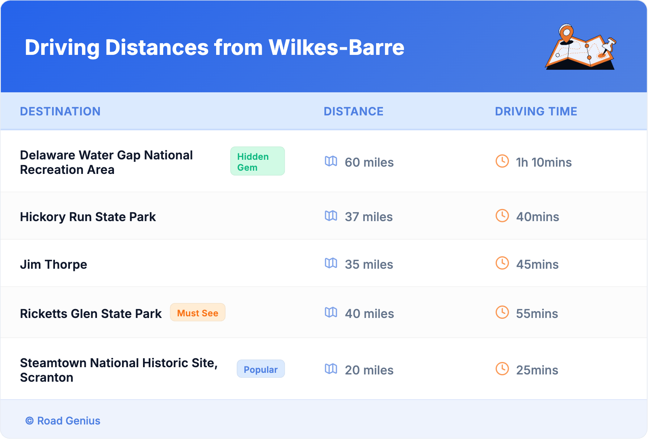The width and height of the screenshot is (648, 439).
Task: Click the Hidden Gem badge
Action: point(257,161)
